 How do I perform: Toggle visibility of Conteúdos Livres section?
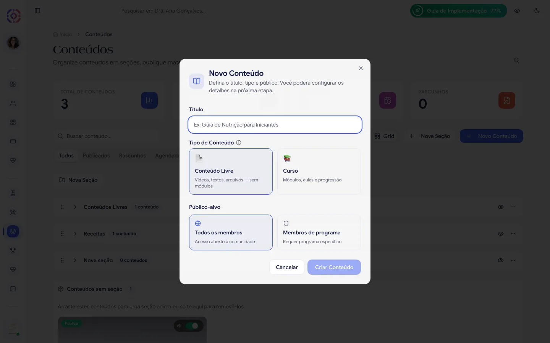tap(501, 207)
